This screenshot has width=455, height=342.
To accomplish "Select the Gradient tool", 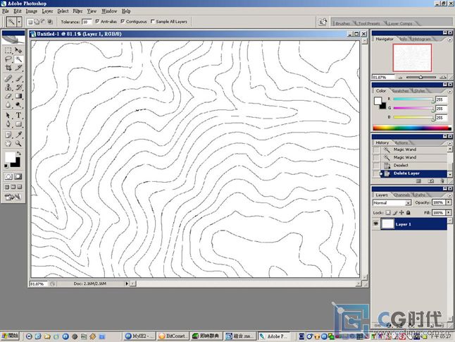I will pos(18,96).
